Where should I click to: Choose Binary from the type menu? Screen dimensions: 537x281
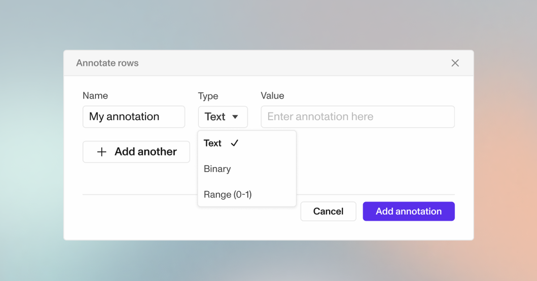tap(247, 169)
